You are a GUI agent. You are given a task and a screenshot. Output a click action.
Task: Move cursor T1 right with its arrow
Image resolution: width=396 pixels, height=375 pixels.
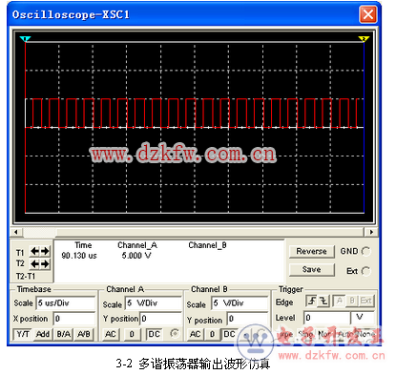point(45,251)
